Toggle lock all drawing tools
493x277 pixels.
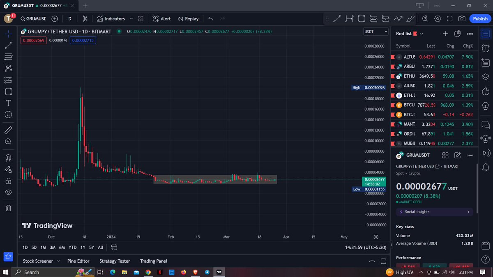pos(8,181)
